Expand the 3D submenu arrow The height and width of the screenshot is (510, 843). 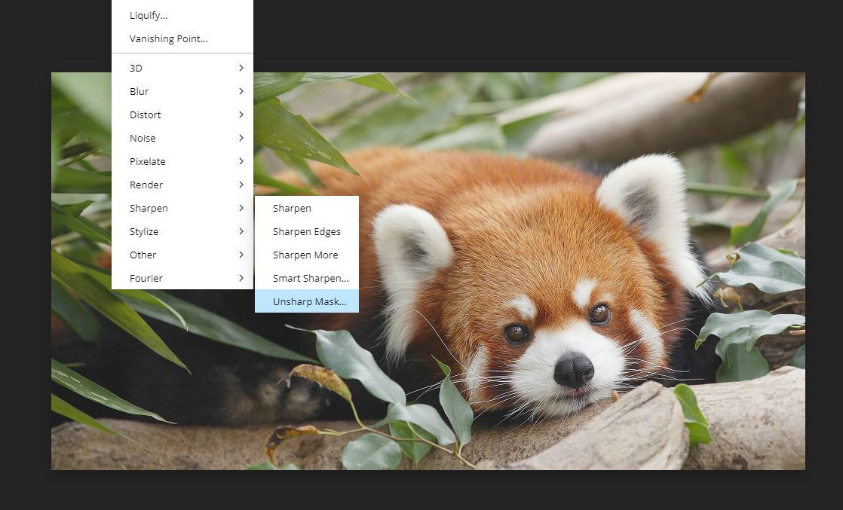click(x=241, y=68)
